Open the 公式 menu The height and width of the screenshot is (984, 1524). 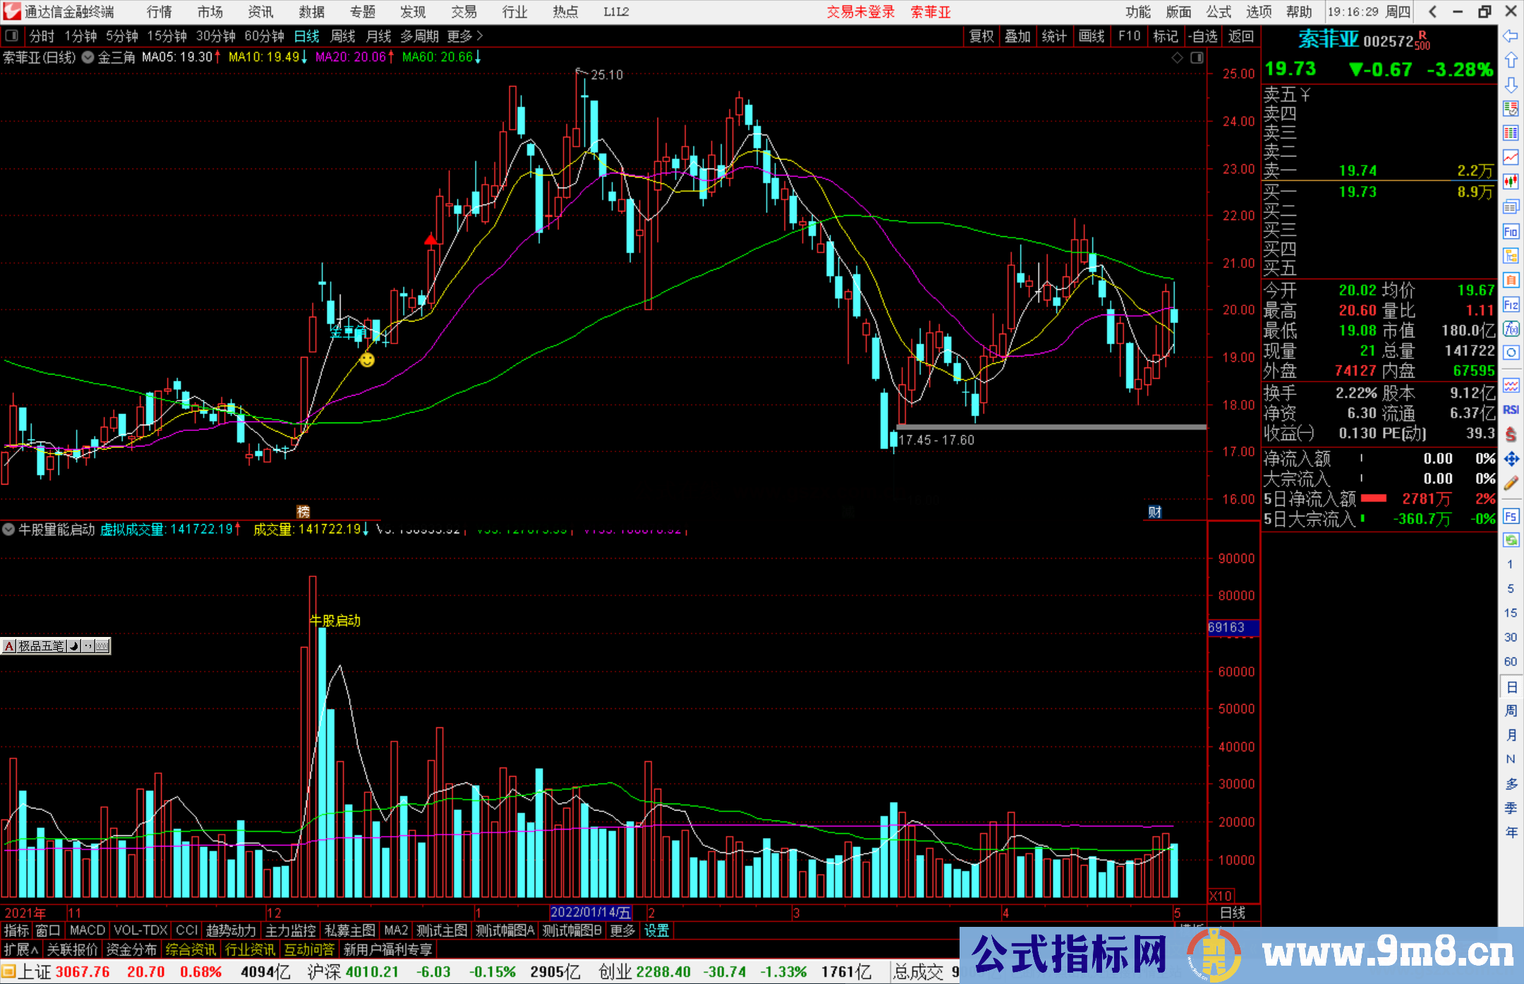pos(1218,11)
